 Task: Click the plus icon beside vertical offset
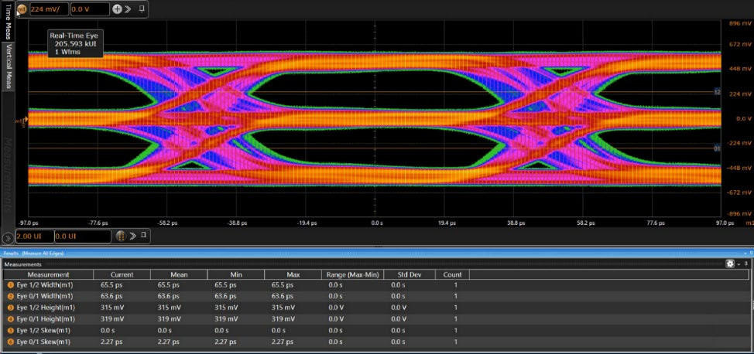117,9
